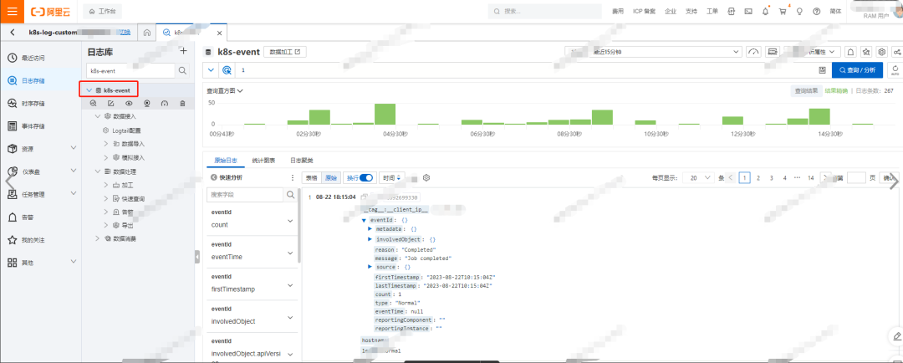Switch to the 原始日志 tab
Image resolution: width=903 pixels, height=363 pixels.
[x=225, y=161]
